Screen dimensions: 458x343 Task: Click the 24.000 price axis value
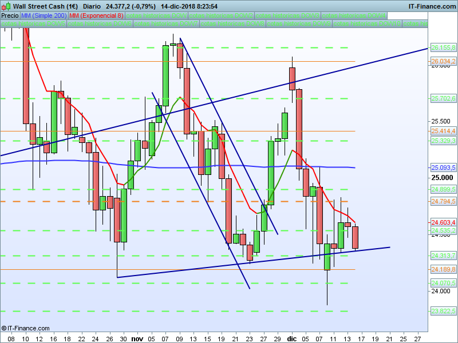(x=441, y=291)
